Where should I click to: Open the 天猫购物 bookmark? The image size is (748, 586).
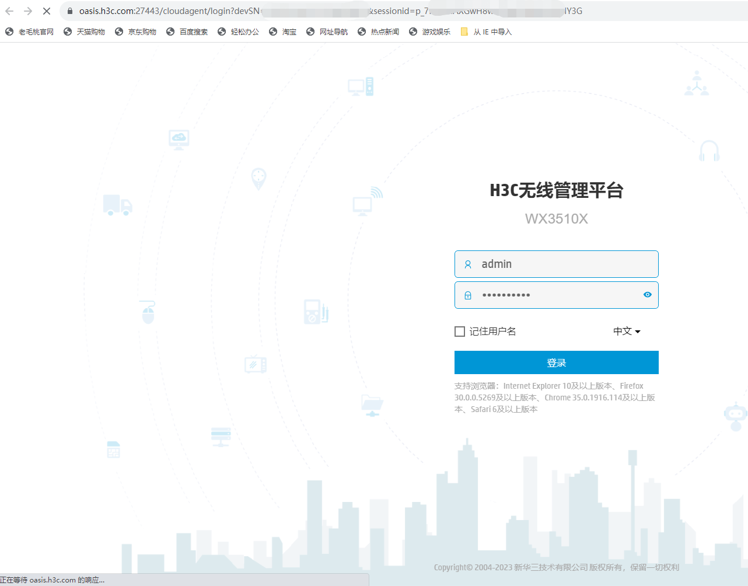tap(84, 32)
